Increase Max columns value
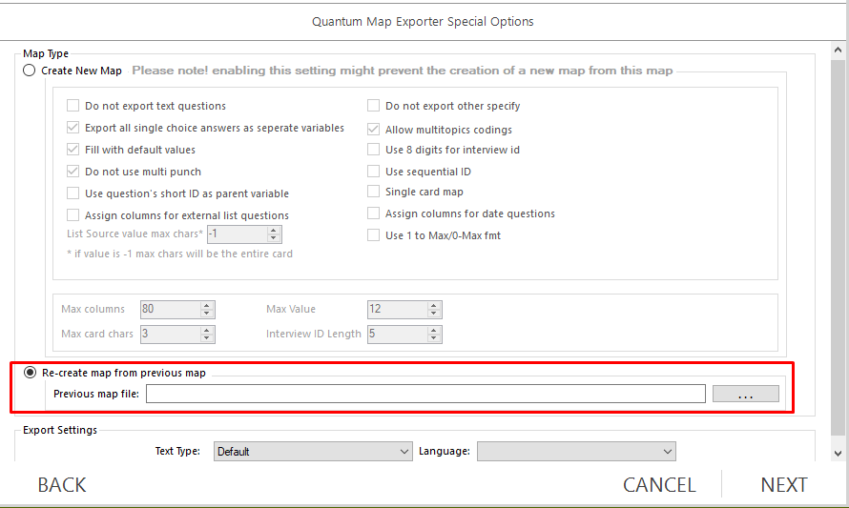The image size is (849, 508). click(x=206, y=306)
